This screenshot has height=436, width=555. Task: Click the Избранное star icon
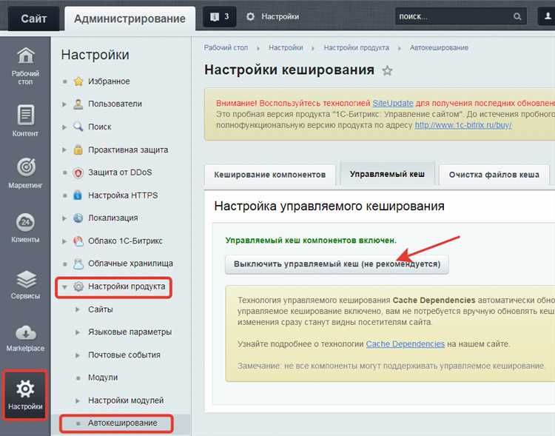(78, 81)
